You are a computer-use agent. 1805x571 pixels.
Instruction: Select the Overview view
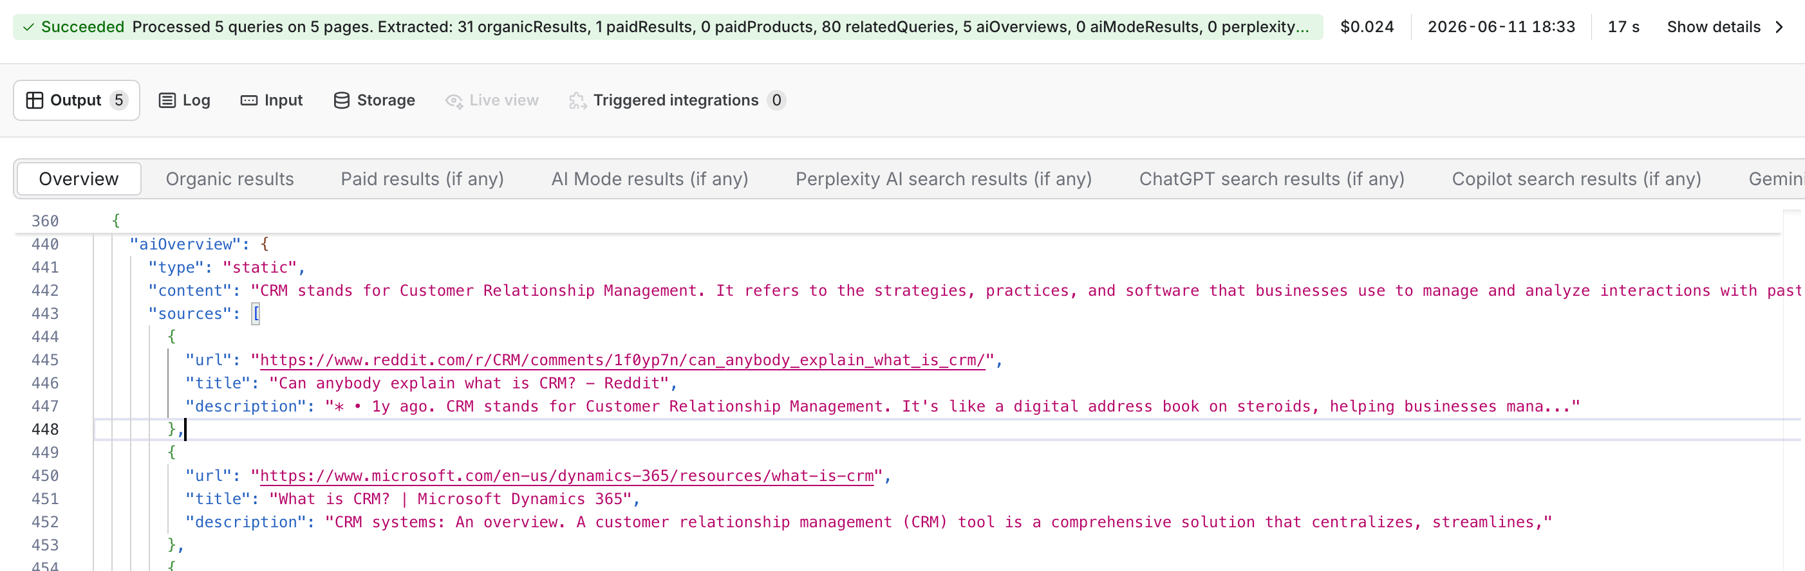coord(79,179)
